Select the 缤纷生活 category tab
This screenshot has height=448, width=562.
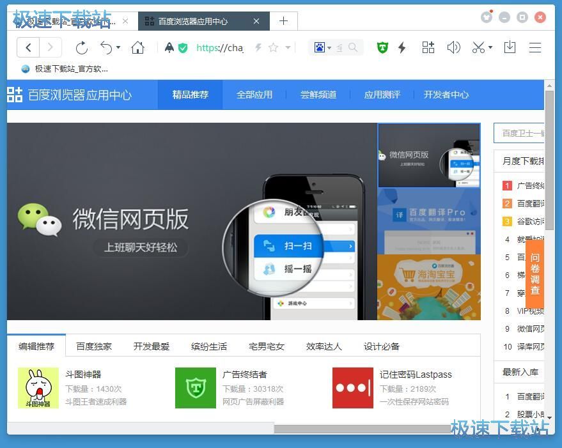209,346
